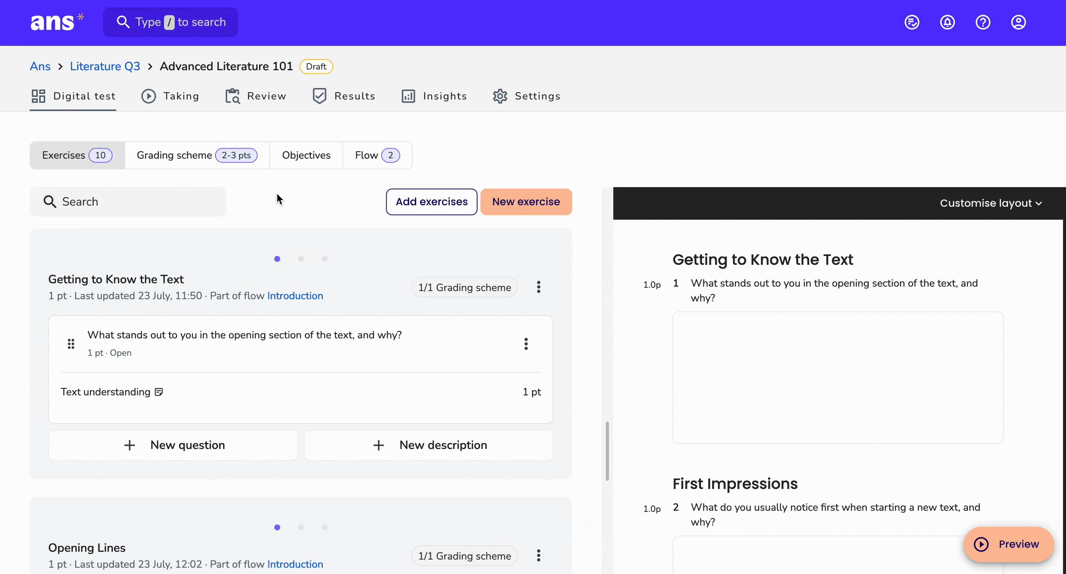Screen dimensions: 1066x574
Task: Open the help question mark icon
Action: point(983,22)
